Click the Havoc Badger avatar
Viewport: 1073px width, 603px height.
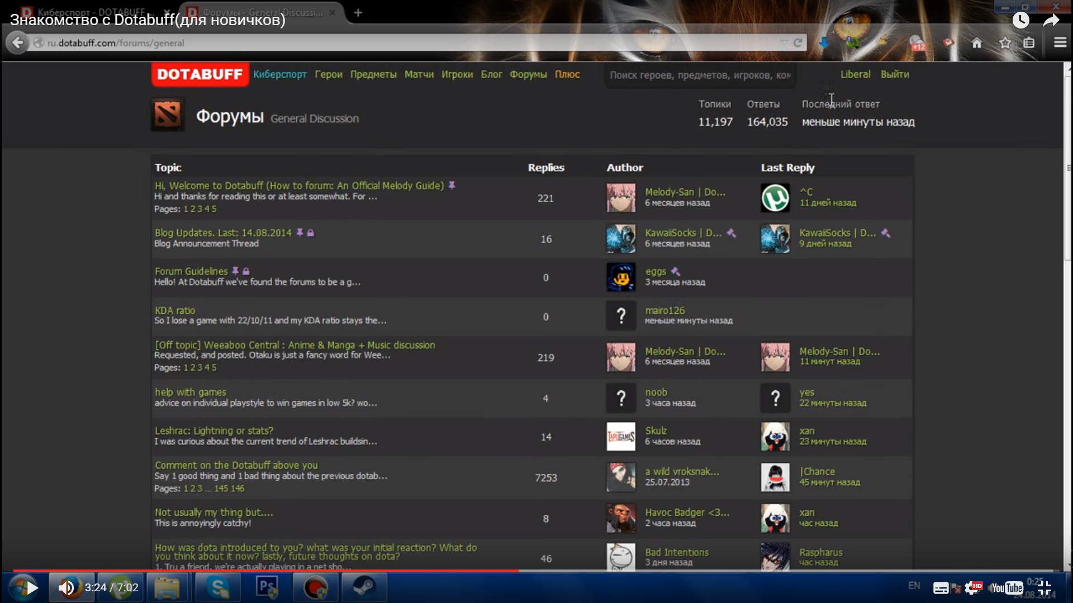621,518
